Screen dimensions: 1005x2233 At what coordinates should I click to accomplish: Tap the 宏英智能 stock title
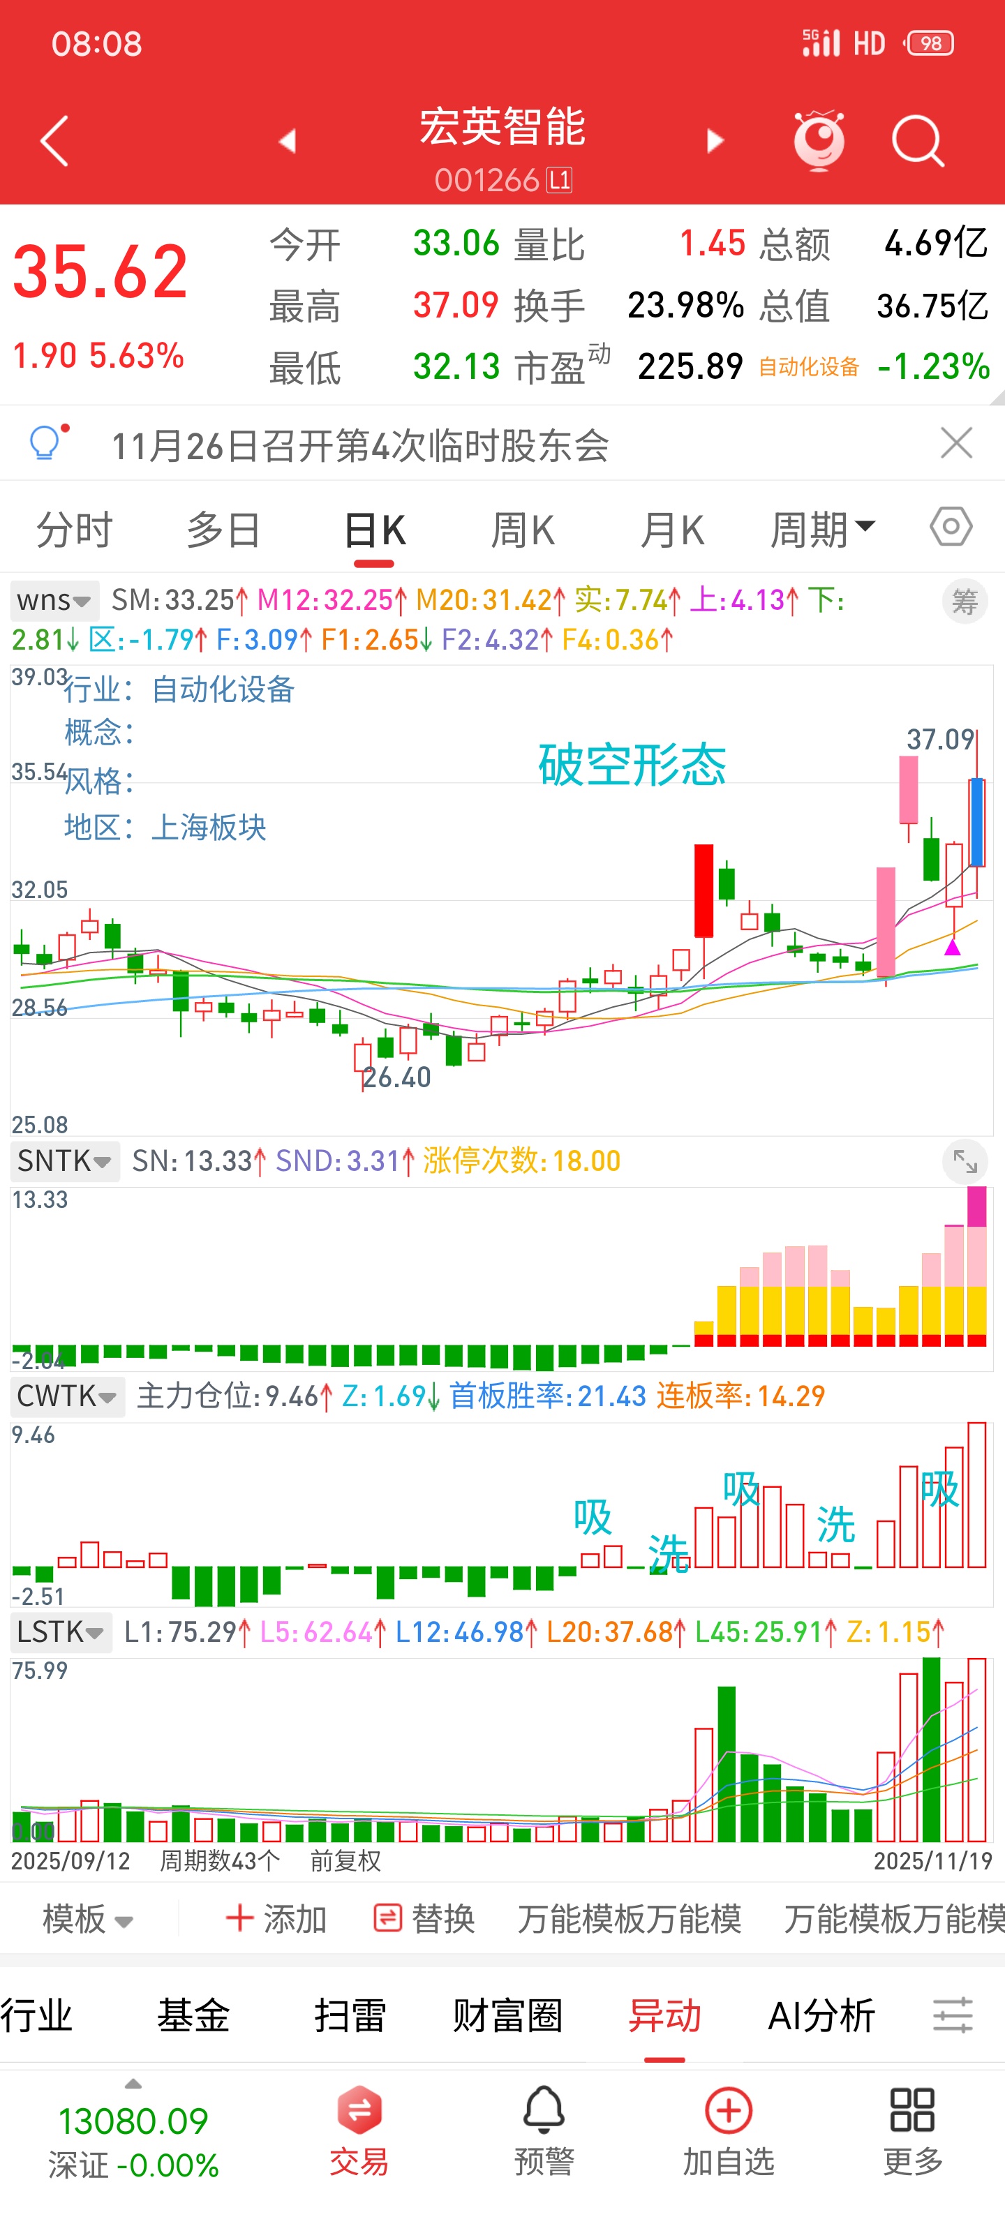(x=502, y=128)
